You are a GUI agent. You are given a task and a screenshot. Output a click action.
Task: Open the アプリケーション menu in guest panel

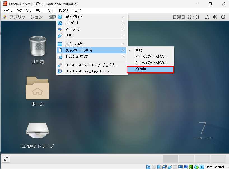tap(26, 17)
